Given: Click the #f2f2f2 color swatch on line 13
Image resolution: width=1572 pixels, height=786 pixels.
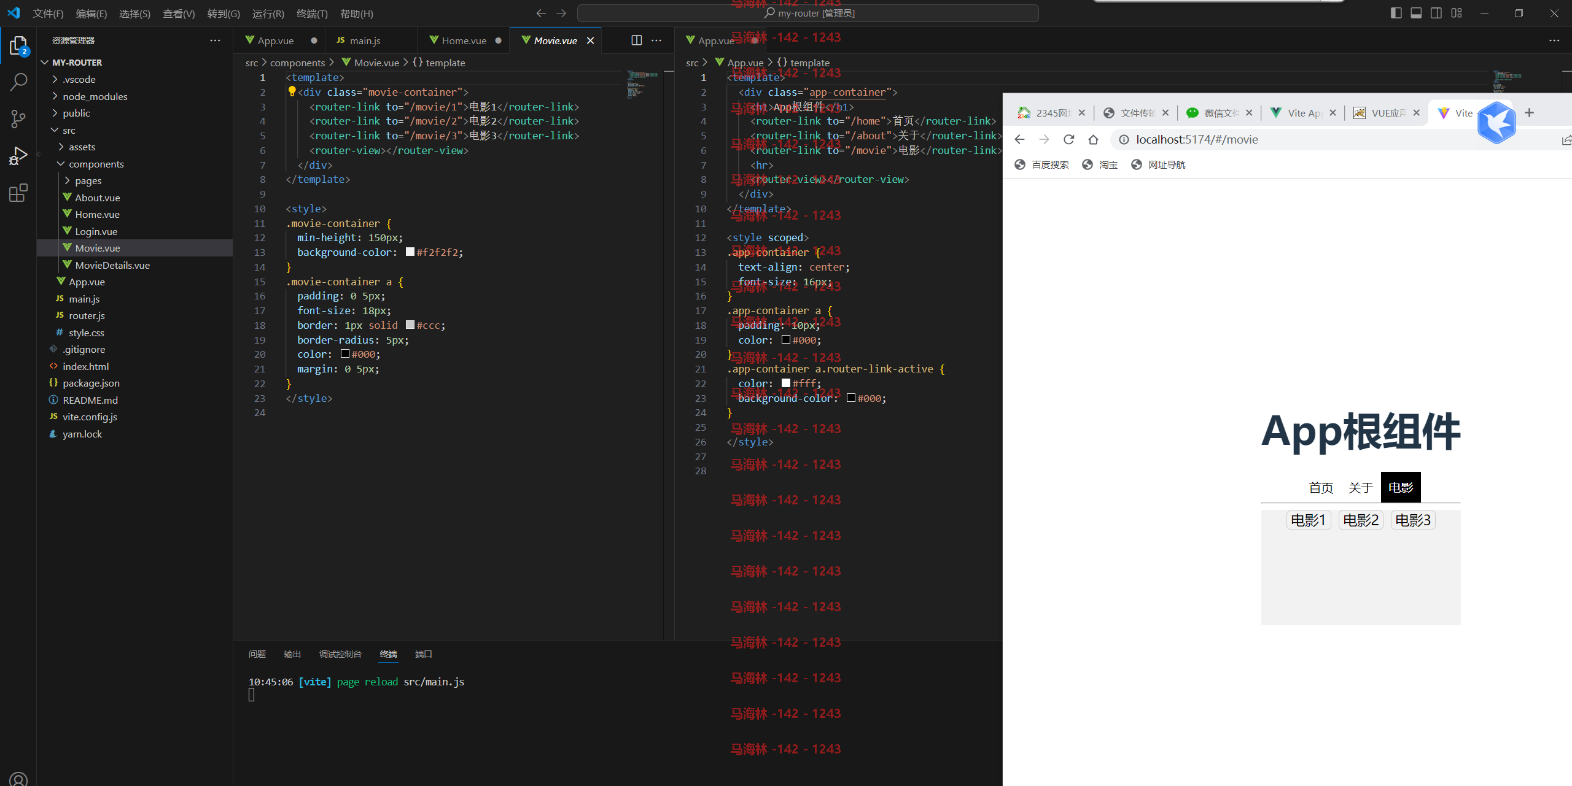Looking at the screenshot, I should [x=410, y=252].
